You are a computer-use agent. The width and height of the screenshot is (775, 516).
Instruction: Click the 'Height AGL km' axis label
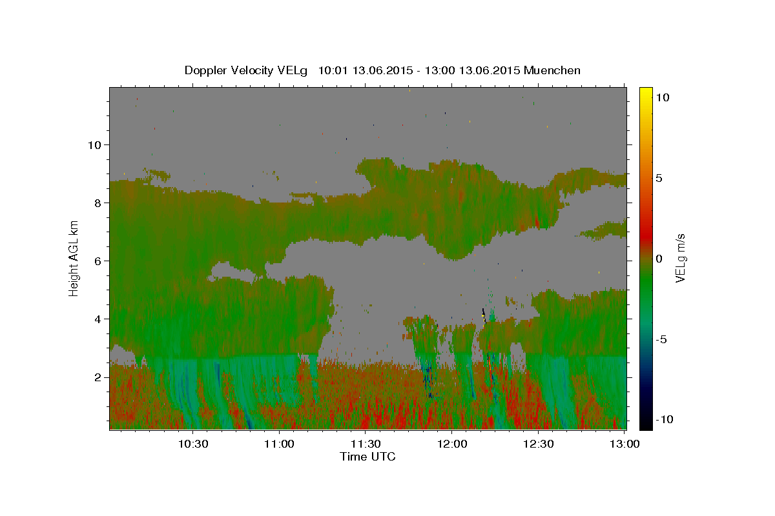pos(74,258)
